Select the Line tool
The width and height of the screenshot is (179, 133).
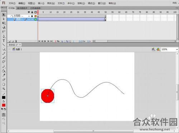pos(4,45)
